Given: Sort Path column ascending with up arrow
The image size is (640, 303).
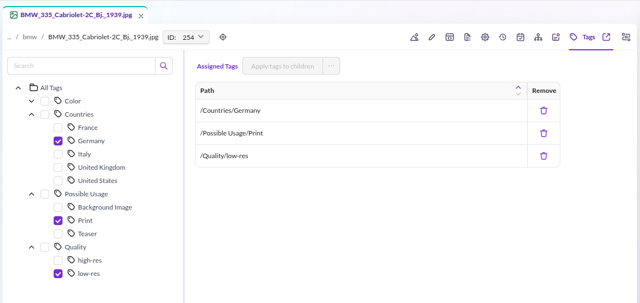Looking at the screenshot, I should pos(518,88).
